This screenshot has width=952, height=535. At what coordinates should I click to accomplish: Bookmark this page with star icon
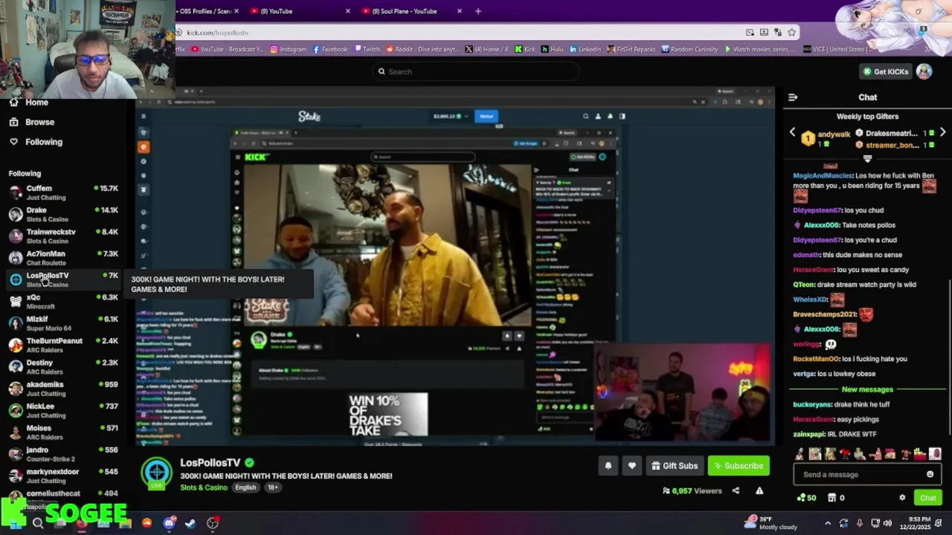tap(791, 33)
